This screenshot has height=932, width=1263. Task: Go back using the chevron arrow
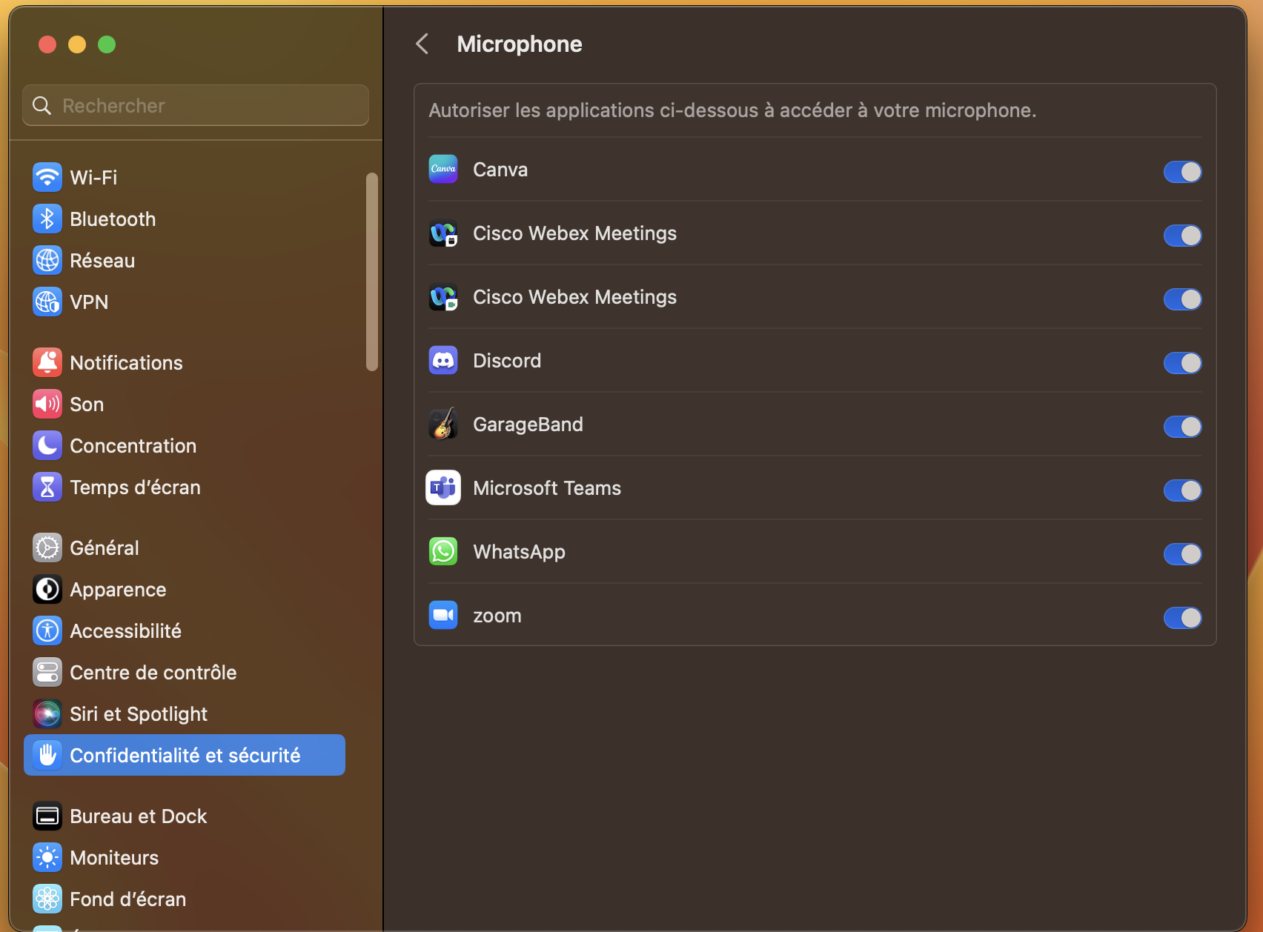pos(422,44)
